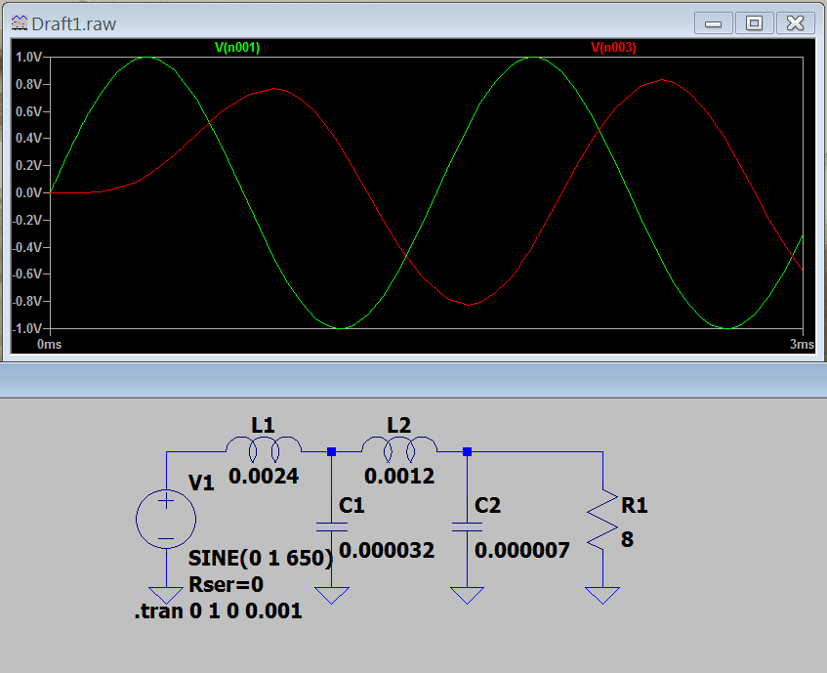Screen dimensions: 827x673
Task: Click the SINE(0 1 650) source text
Action: click(x=261, y=558)
